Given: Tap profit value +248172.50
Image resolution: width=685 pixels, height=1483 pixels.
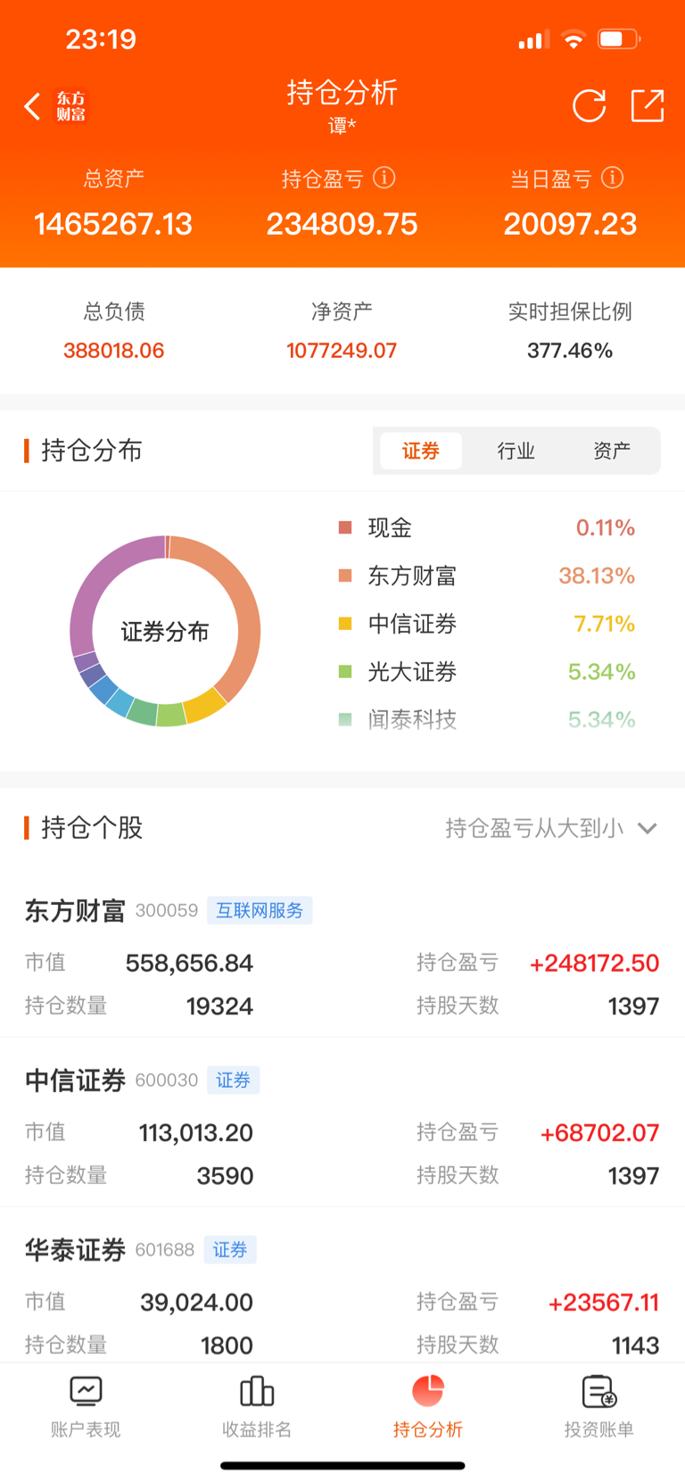Looking at the screenshot, I should click(594, 963).
